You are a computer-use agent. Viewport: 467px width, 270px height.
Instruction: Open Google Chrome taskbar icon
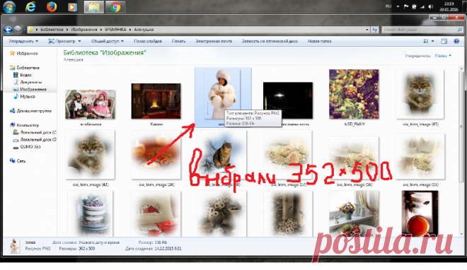[115, 7]
